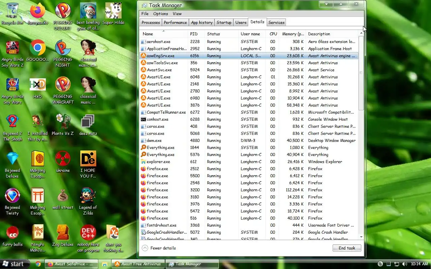The height and width of the screenshot is (269, 431).
Task: Open the 10:14 AM clock in the taskbar
Action: tap(419, 264)
